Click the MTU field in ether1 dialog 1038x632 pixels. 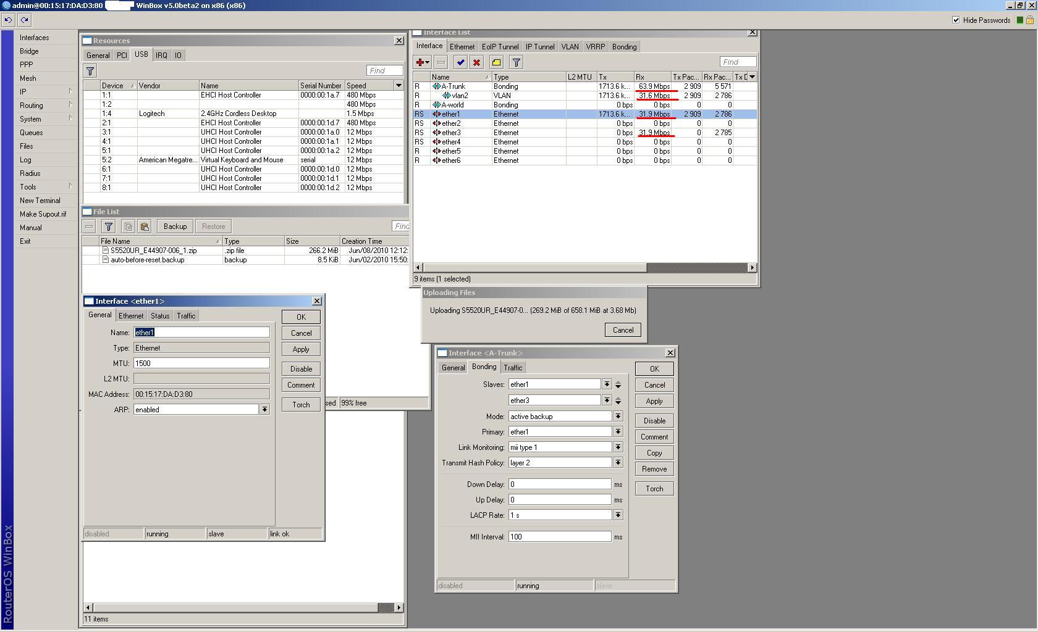pyautogui.click(x=201, y=364)
